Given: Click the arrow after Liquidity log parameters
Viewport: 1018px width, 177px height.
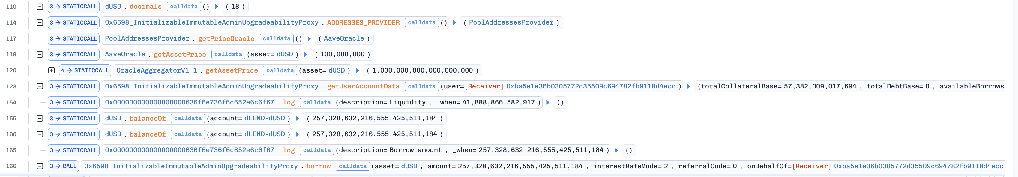Looking at the screenshot, I should click(548, 102).
